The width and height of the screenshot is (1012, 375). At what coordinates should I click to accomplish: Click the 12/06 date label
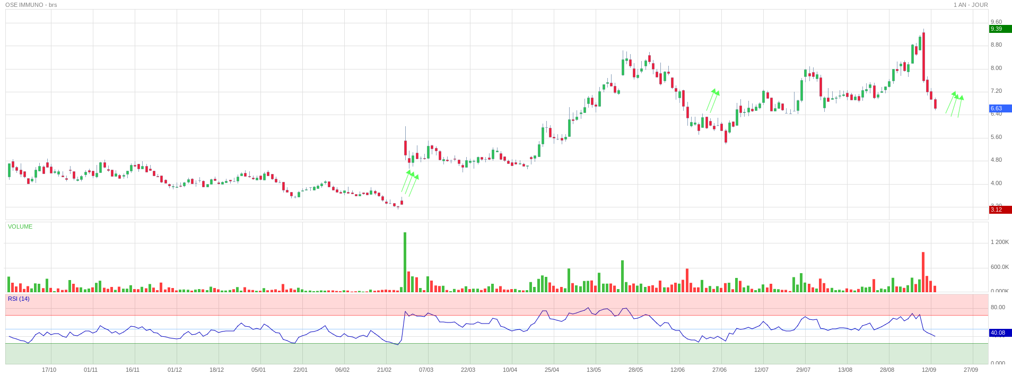tap(677, 370)
